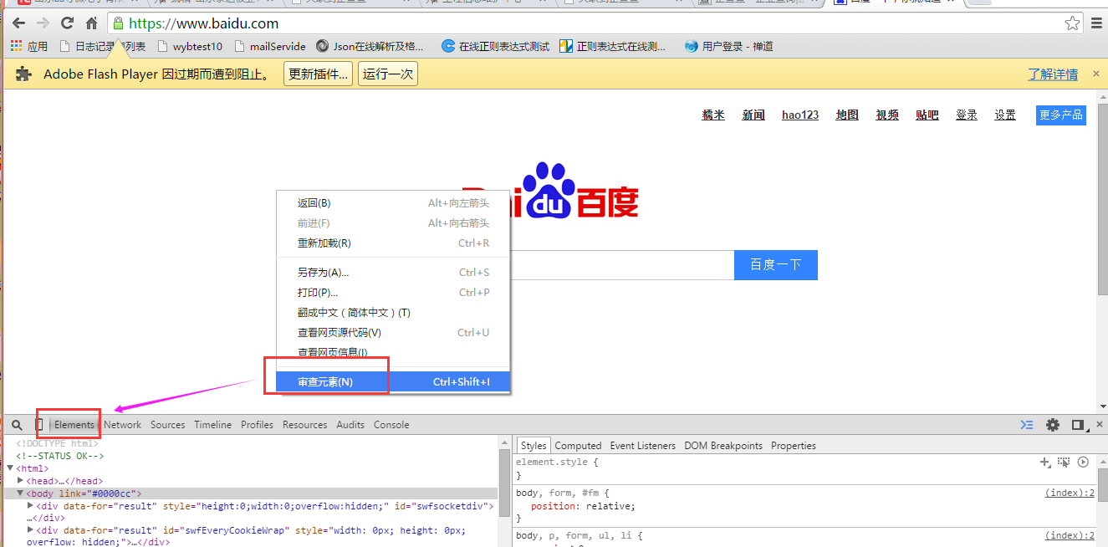Bookmark this page with the star icon
The height and width of the screenshot is (547, 1108).
pos(1072,23)
